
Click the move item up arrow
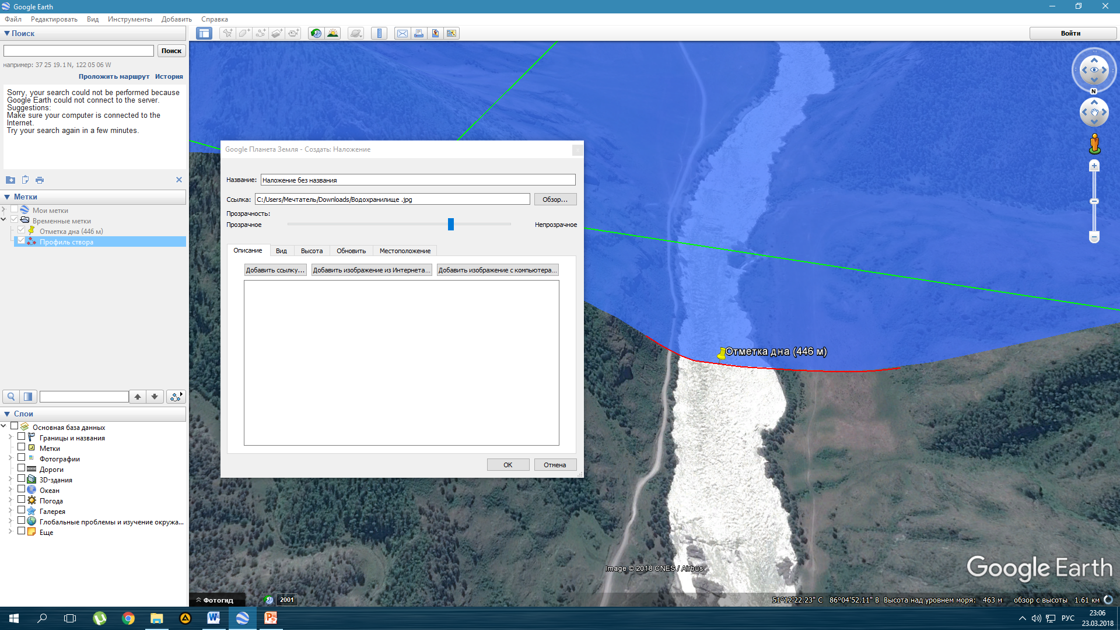coord(138,397)
